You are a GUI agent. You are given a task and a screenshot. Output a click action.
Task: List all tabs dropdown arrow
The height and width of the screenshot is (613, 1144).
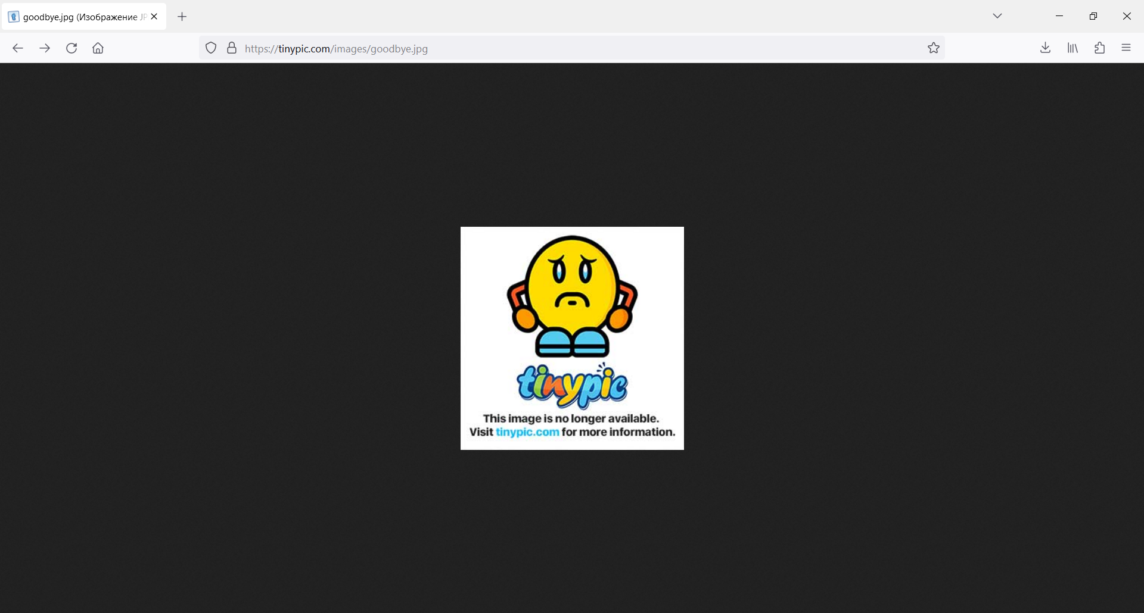click(997, 16)
